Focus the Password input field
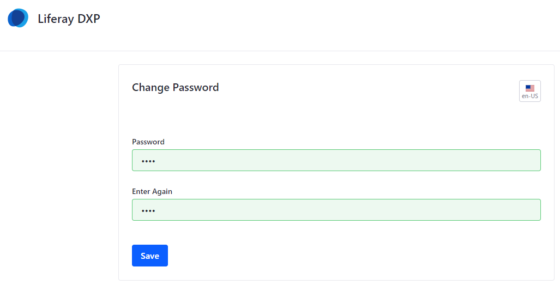This screenshot has width=560, height=285. click(336, 160)
